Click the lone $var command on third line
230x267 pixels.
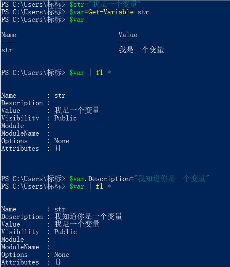coord(77,20)
